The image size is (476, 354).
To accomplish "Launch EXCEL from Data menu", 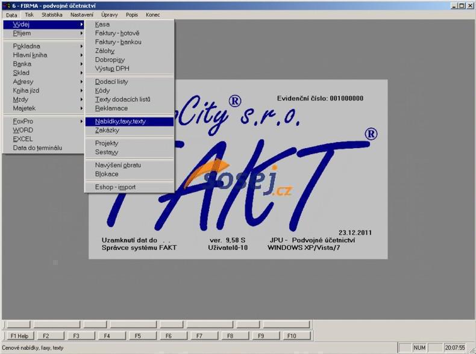I will 44,139.
